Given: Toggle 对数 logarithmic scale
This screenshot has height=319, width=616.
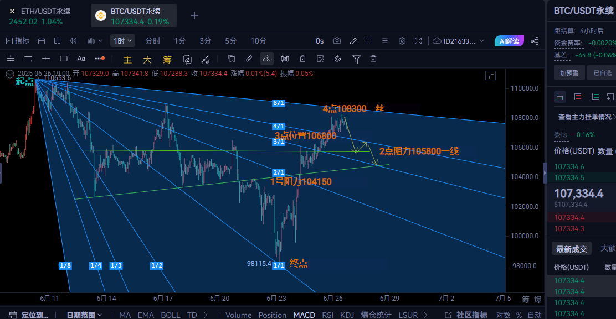Looking at the screenshot, I should [x=503, y=315].
